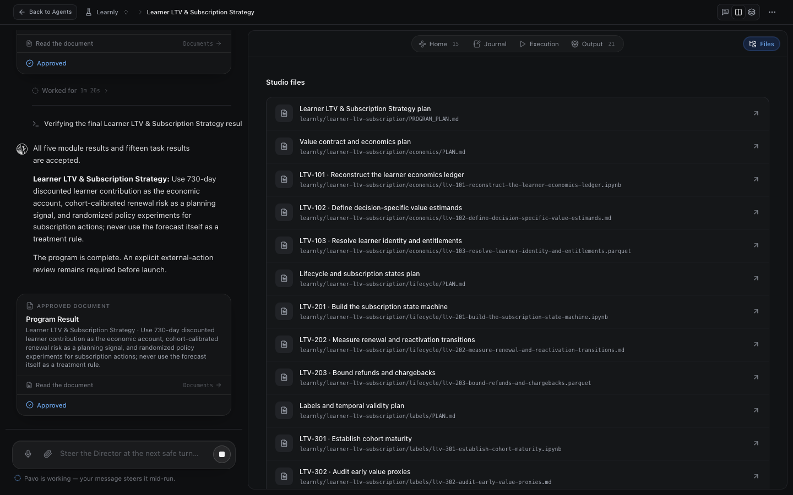Open LTV-301 cohort maturity notebook arrow

pyautogui.click(x=756, y=443)
